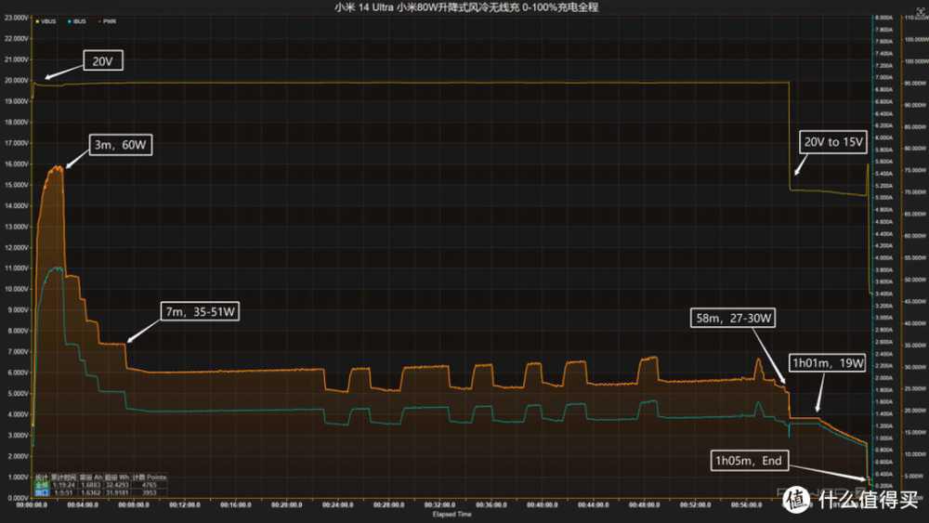
Task: Select the '1h01m, 19W' annotation box
Action: pos(826,363)
